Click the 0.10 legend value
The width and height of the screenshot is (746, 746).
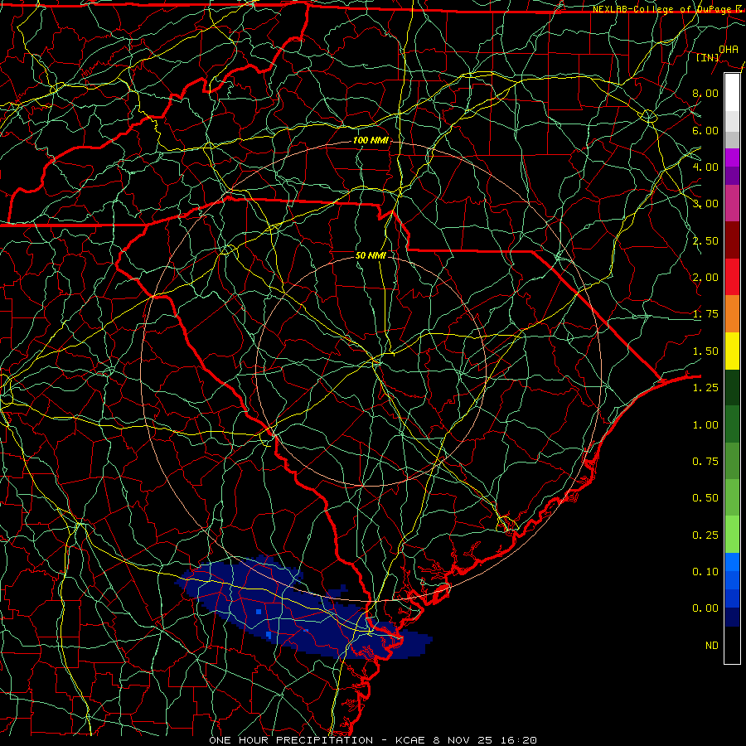click(x=705, y=572)
